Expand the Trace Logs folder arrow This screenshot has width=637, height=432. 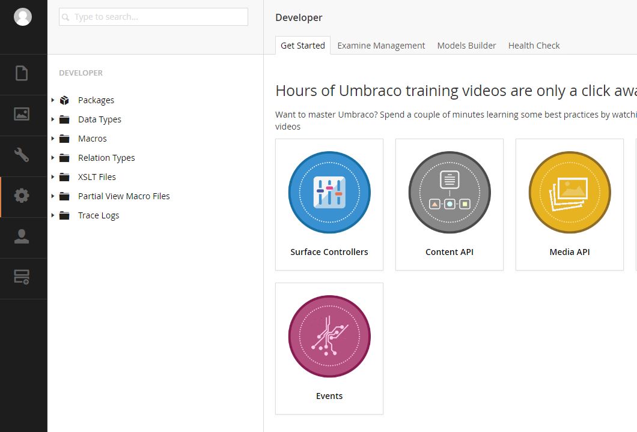tap(53, 215)
